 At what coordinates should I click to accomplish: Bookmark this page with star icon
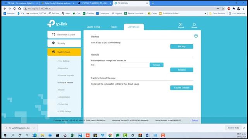pos(223,8)
